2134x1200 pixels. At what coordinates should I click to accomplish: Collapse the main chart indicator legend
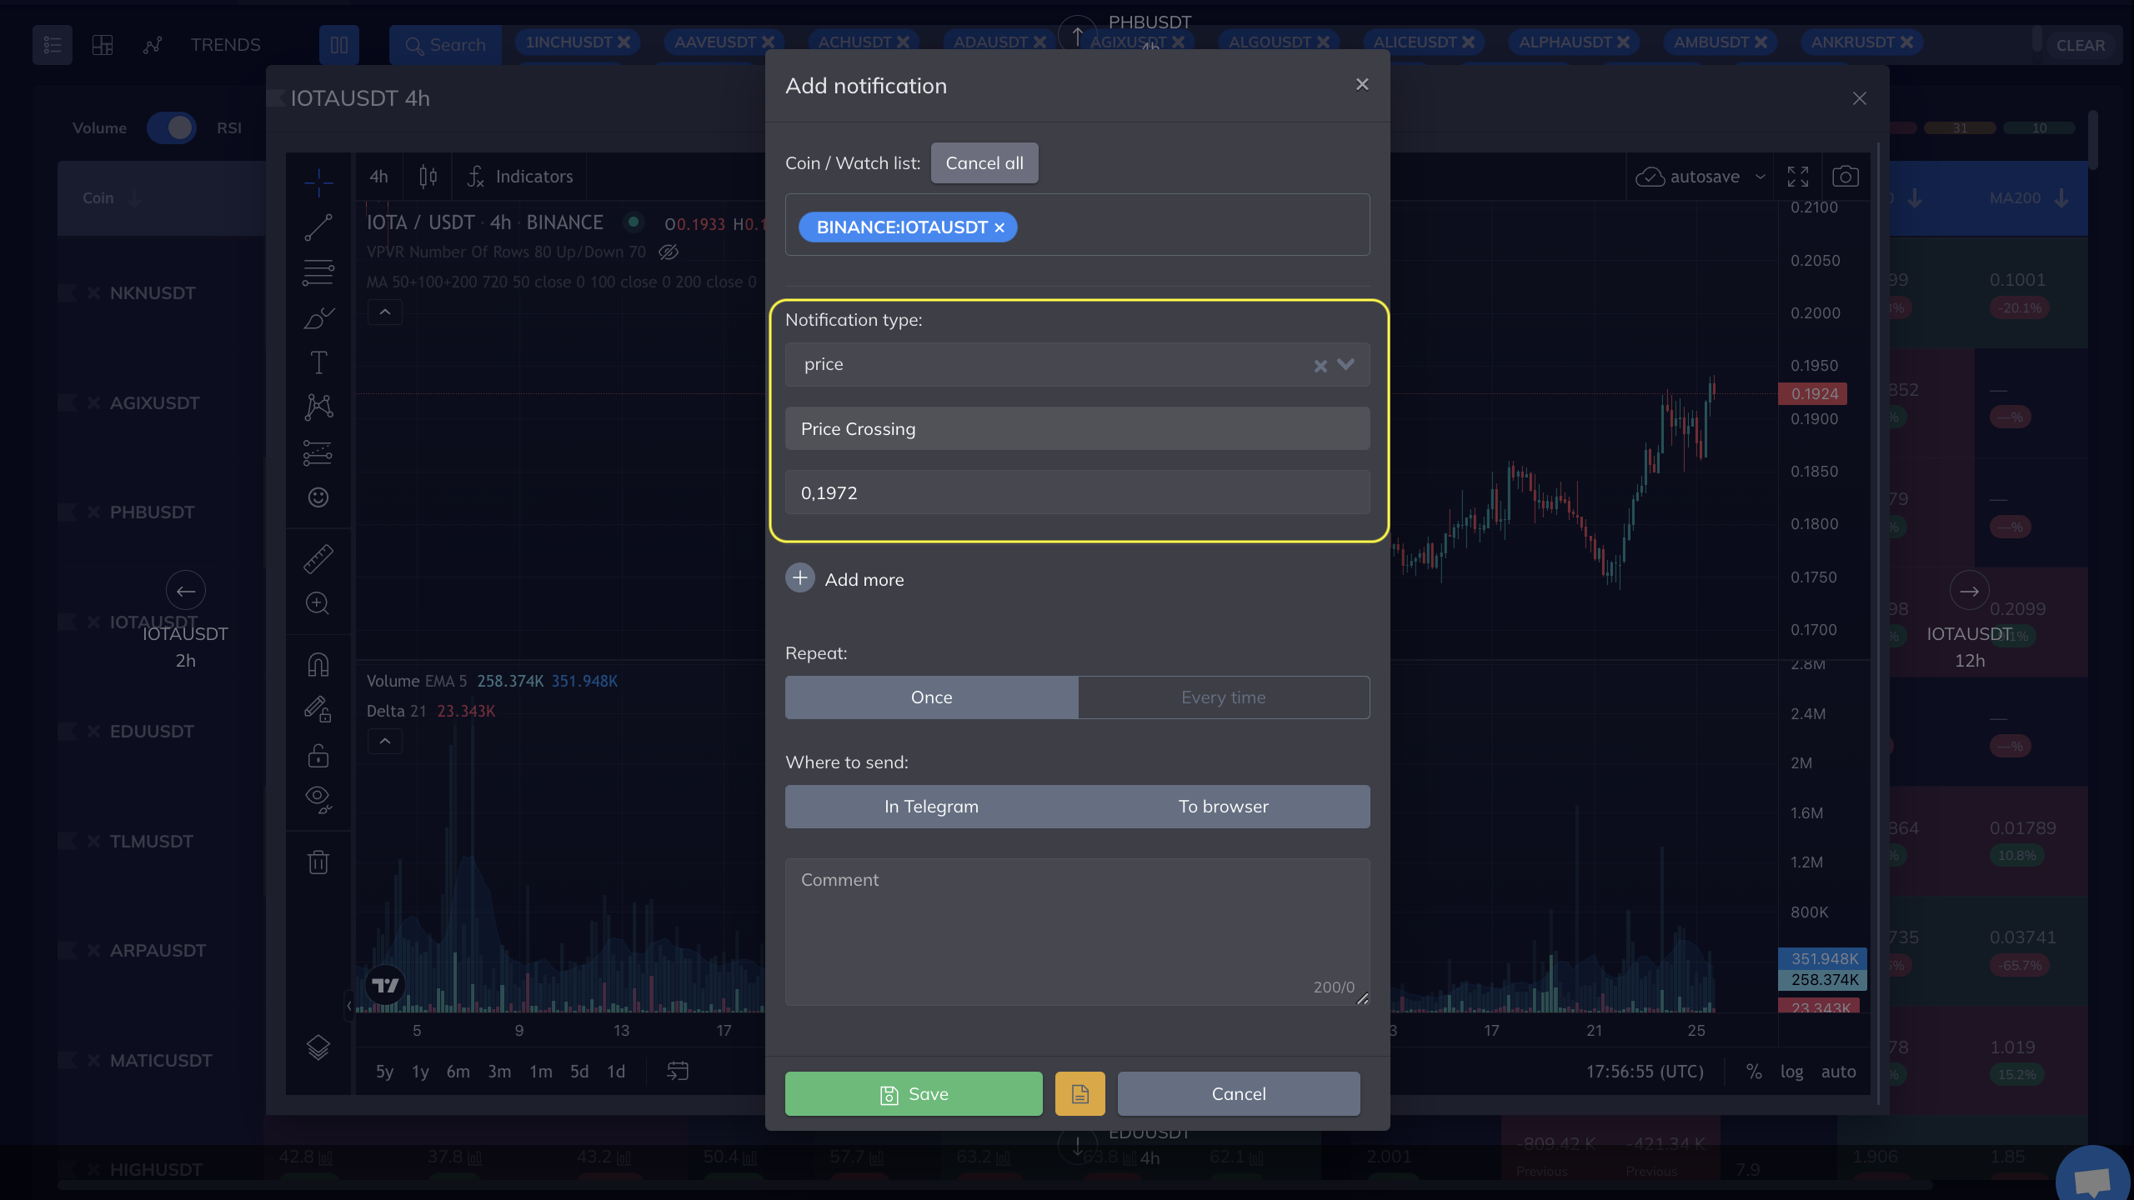[x=385, y=312]
